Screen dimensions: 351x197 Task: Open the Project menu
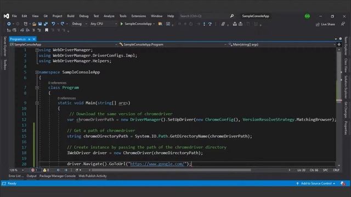click(x=57, y=16)
